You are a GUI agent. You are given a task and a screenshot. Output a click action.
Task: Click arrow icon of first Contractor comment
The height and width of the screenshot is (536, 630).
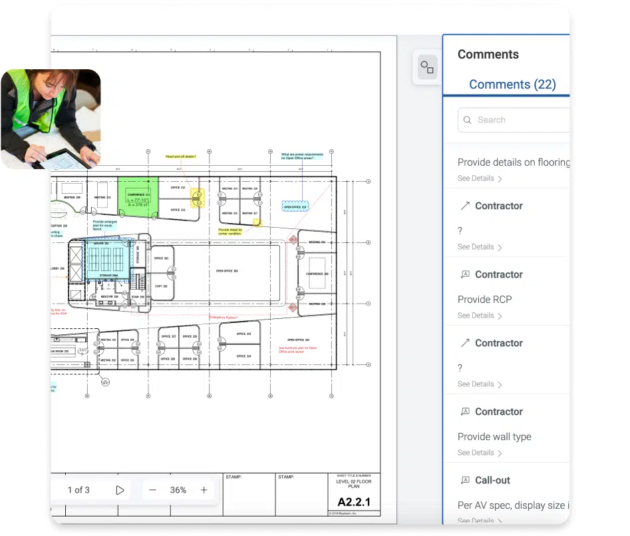coord(465,206)
